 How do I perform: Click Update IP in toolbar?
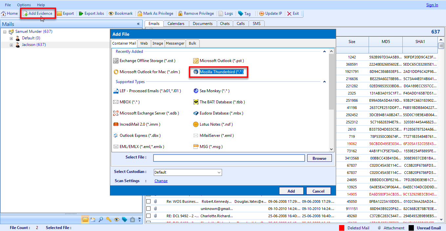click(271, 13)
